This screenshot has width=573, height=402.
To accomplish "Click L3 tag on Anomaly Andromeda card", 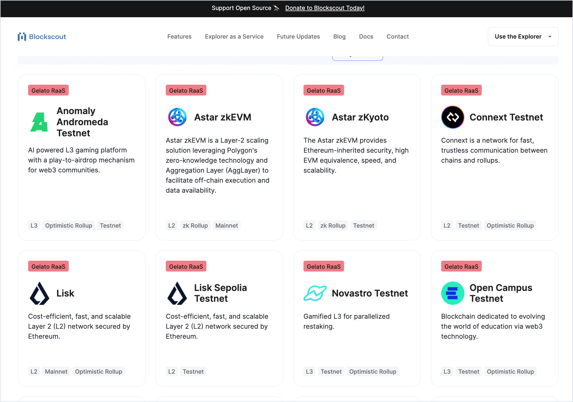I will (x=34, y=225).
